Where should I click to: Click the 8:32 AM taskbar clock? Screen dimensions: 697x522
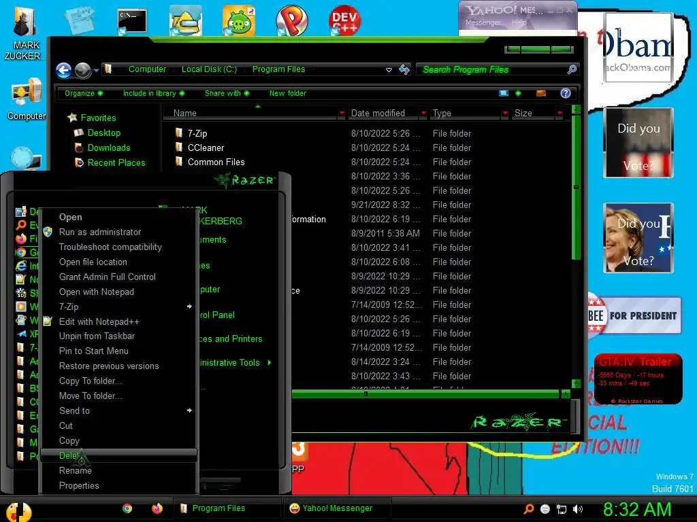tap(637, 509)
